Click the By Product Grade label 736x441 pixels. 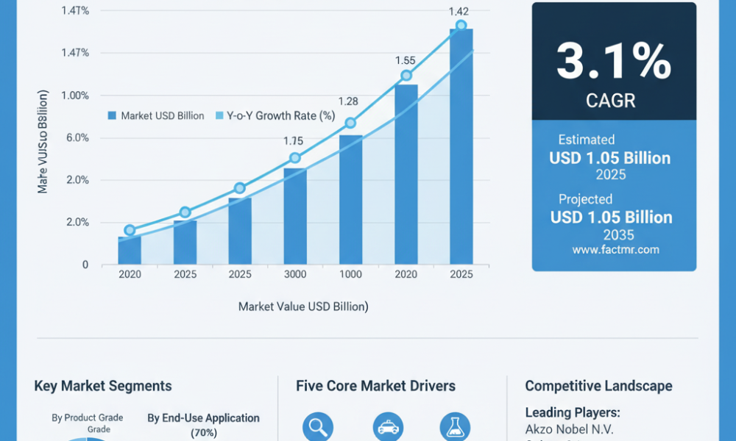coord(88,417)
